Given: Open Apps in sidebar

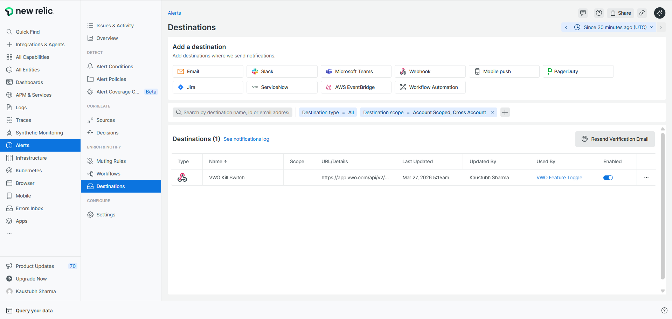Looking at the screenshot, I should (40, 221).
